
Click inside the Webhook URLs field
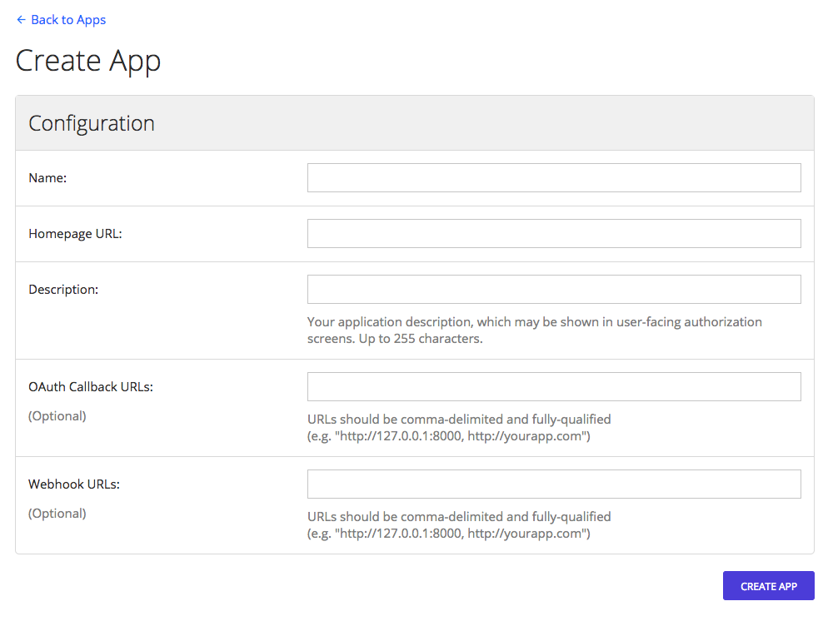point(553,484)
